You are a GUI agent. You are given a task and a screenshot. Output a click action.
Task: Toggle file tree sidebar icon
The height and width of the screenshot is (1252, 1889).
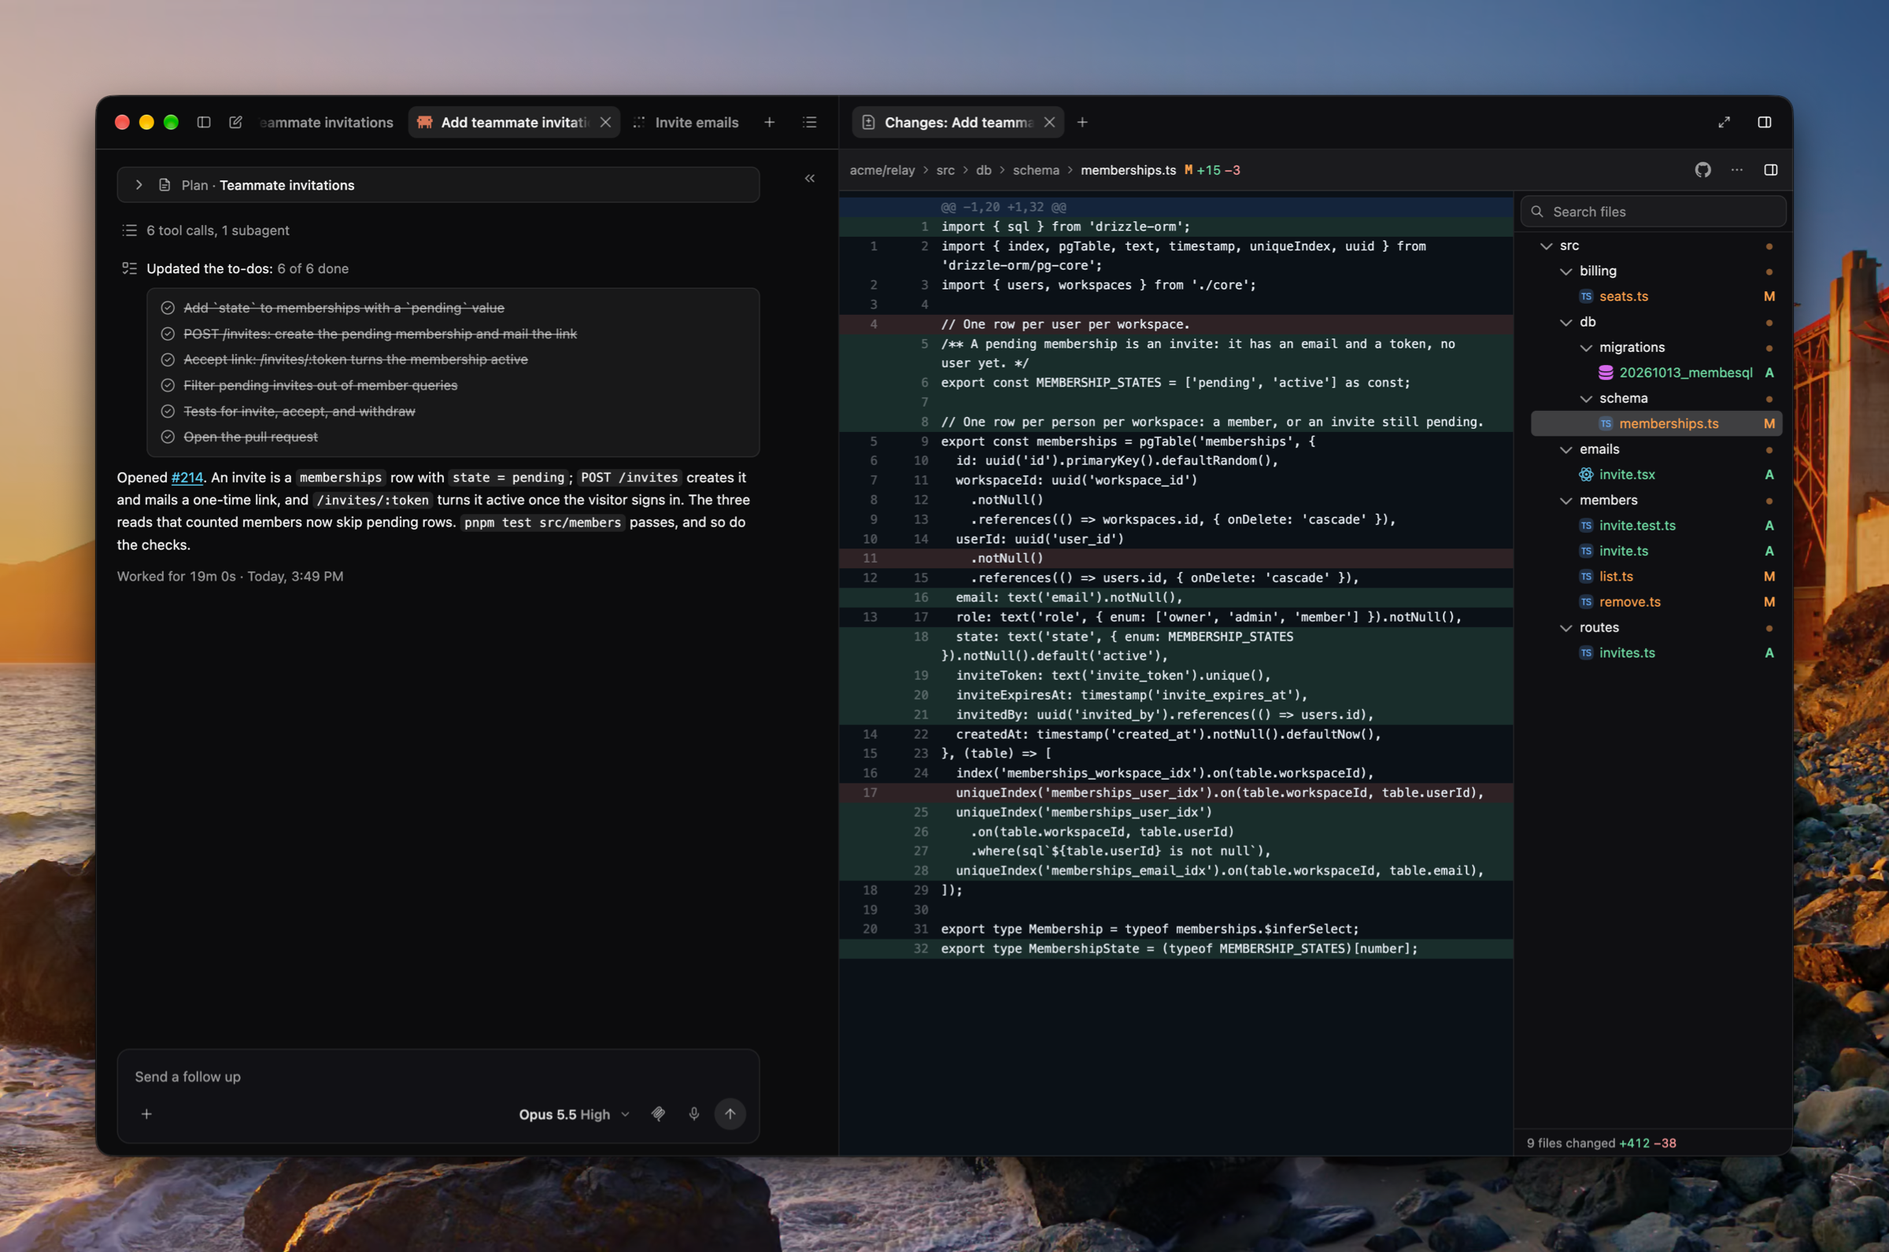(x=1771, y=170)
